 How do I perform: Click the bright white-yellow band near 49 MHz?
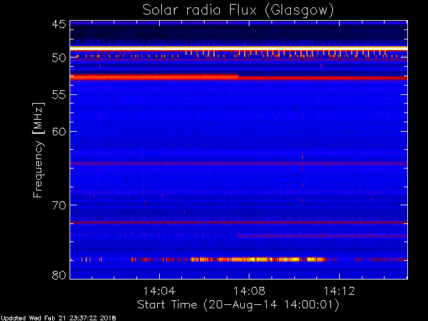click(x=239, y=48)
